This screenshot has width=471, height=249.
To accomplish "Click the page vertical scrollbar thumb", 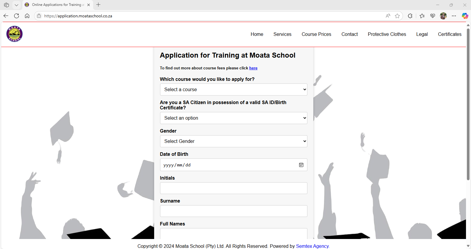I will coord(468,104).
